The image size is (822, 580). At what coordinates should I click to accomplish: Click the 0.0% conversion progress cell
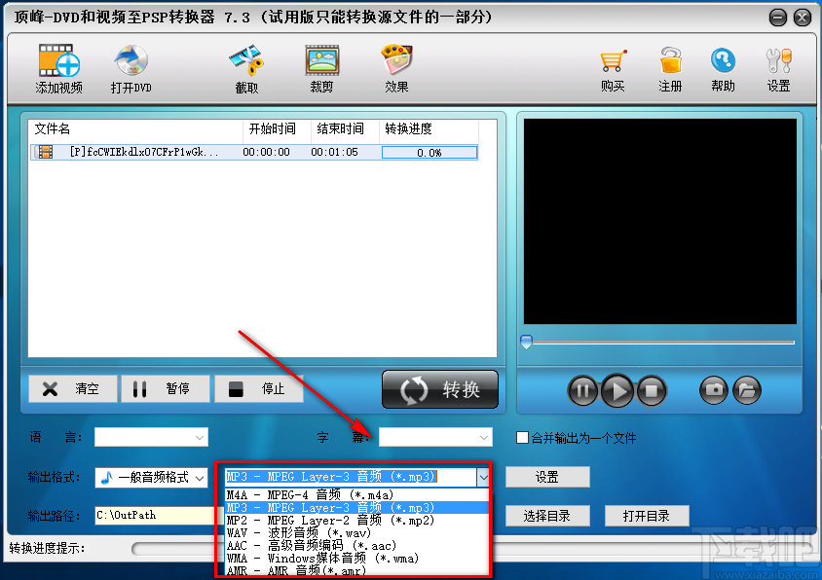click(430, 153)
